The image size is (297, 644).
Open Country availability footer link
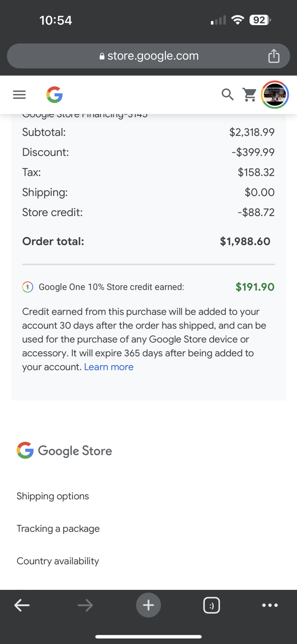(x=58, y=561)
